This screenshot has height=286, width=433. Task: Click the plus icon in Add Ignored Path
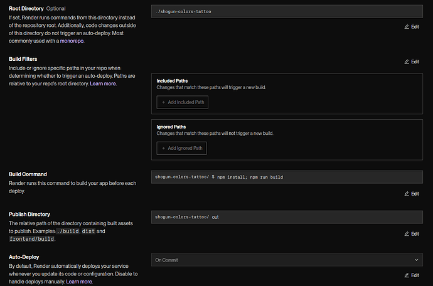[x=164, y=148]
